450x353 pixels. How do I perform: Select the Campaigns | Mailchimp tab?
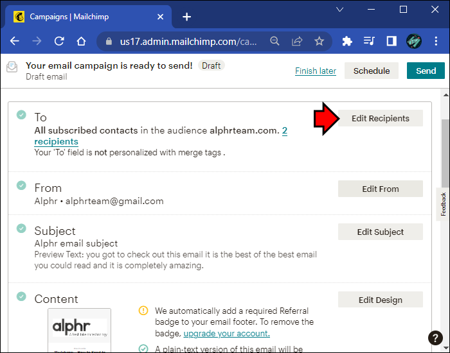click(84, 17)
